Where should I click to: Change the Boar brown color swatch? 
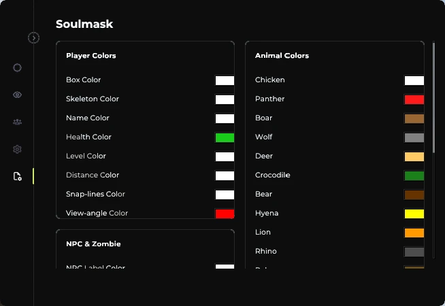[414, 118]
